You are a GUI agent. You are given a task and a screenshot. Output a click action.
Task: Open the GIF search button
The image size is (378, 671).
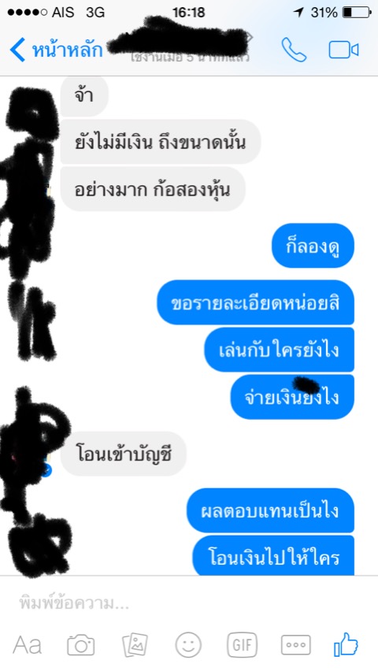pyautogui.click(x=242, y=645)
